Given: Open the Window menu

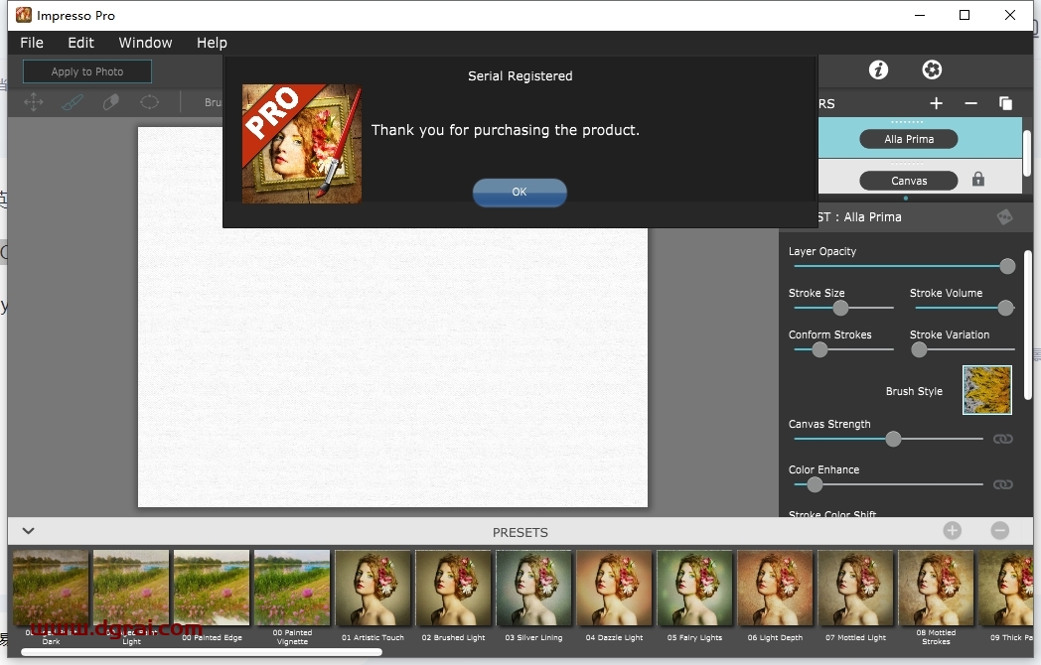Looking at the screenshot, I should pos(145,43).
